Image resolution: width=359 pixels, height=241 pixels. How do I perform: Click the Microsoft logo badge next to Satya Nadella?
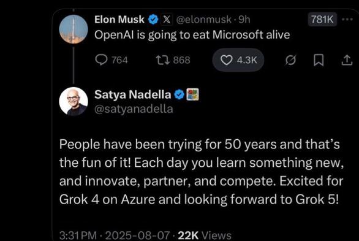193,94
